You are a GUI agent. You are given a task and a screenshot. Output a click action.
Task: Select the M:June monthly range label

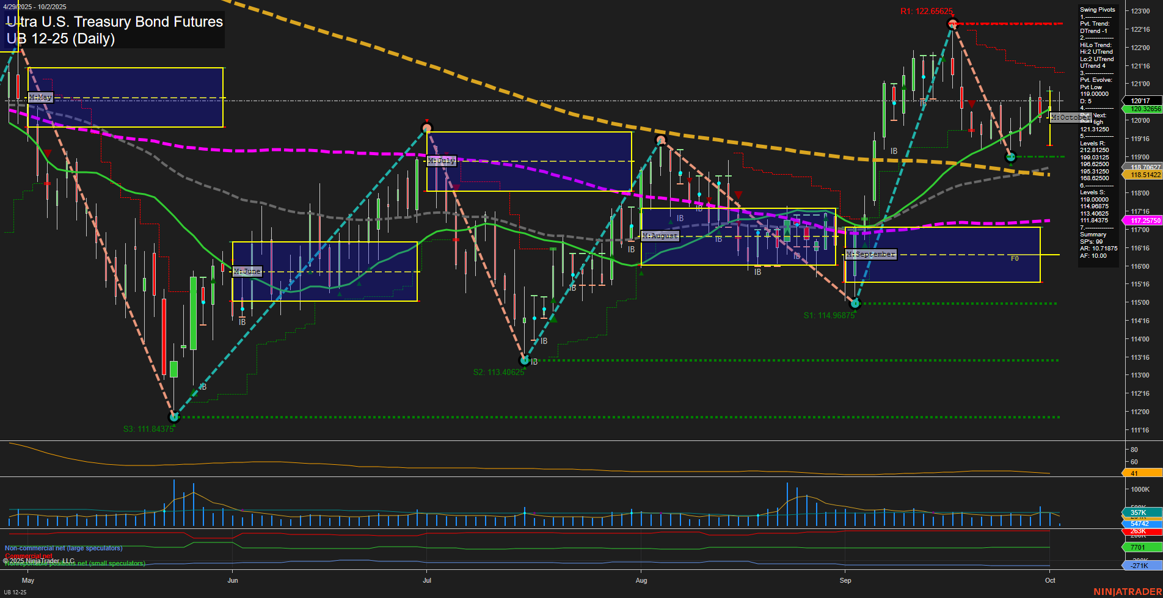pyautogui.click(x=247, y=271)
